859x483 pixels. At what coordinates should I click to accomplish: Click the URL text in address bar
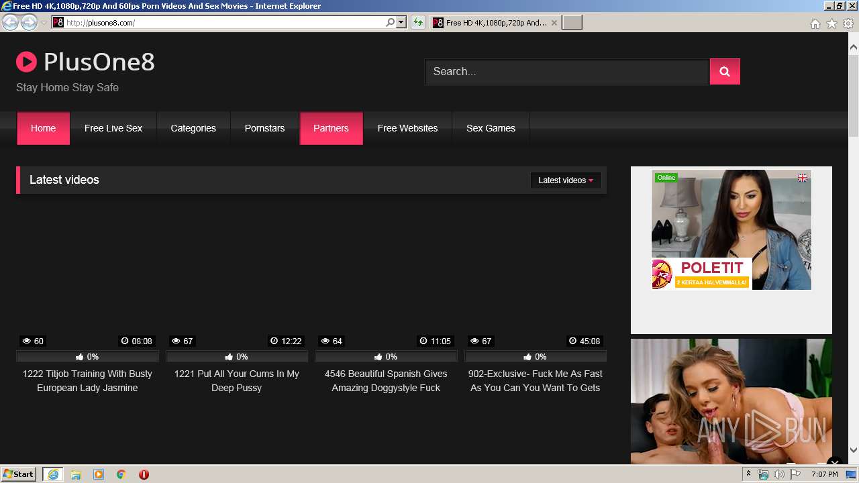click(101, 23)
